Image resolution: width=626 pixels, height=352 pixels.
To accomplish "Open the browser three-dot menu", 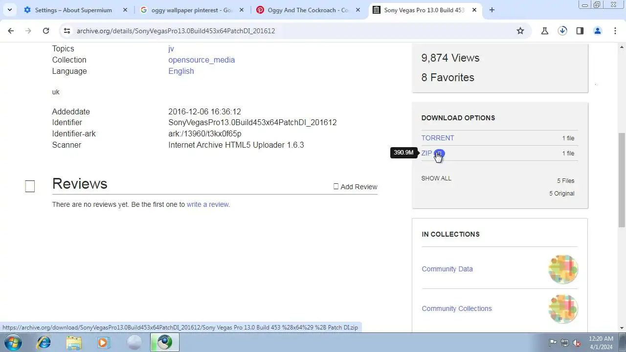I will tap(615, 31).
